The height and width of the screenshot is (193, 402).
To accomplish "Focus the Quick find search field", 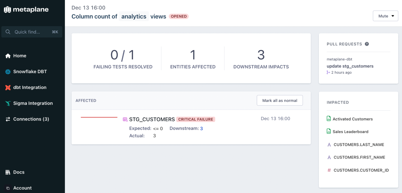I will point(32,32).
